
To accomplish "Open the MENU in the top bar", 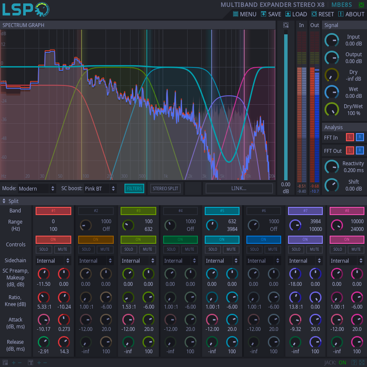I will [x=245, y=14].
